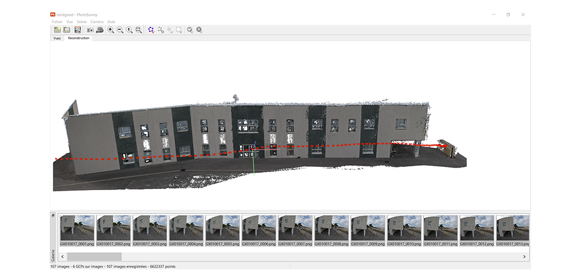Screen dimensions: 581x280
Task: Click the gallery scrollbar right arrow
Action: 524,257
